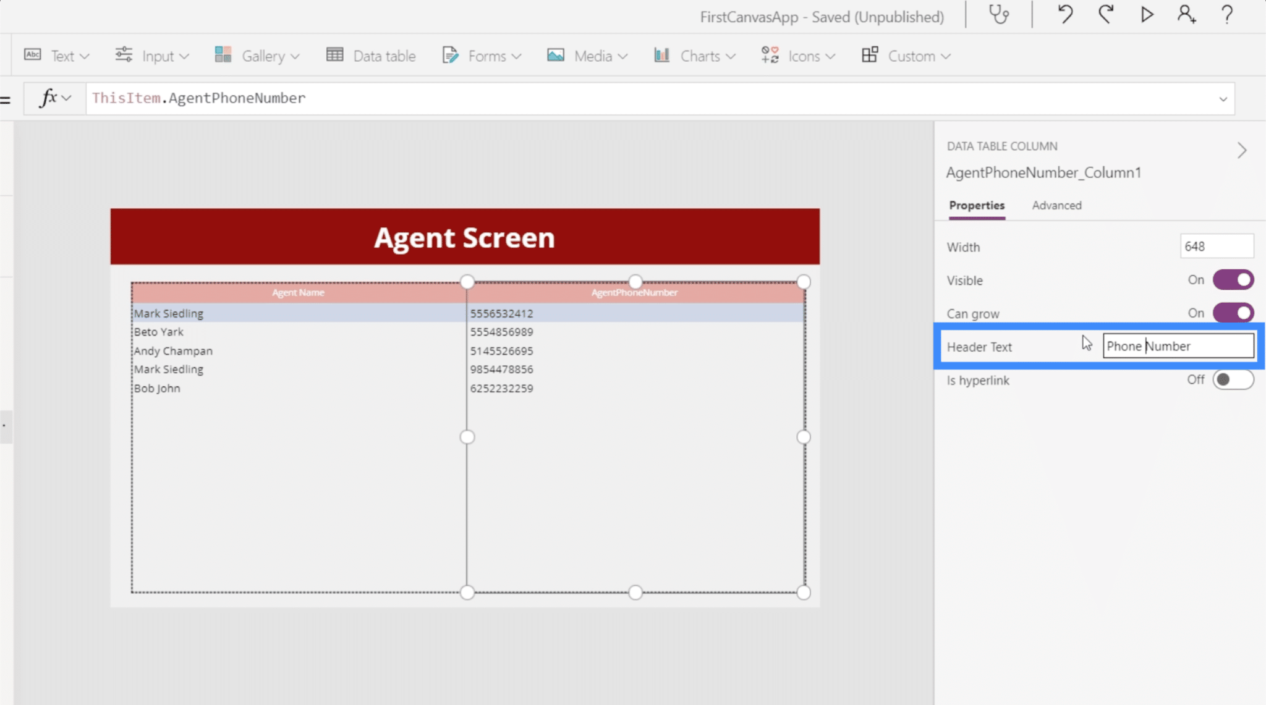The width and height of the screenshot is (1266, 705).
Task: Click the Forms pencil icon
Action: coord(451,55)
